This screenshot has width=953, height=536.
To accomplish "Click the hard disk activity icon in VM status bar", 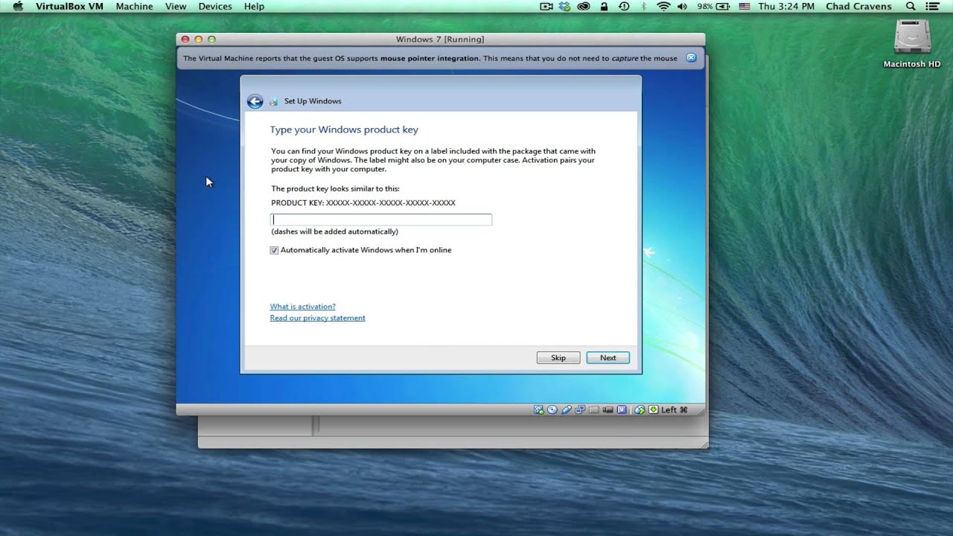I will (x=538, y=409).
